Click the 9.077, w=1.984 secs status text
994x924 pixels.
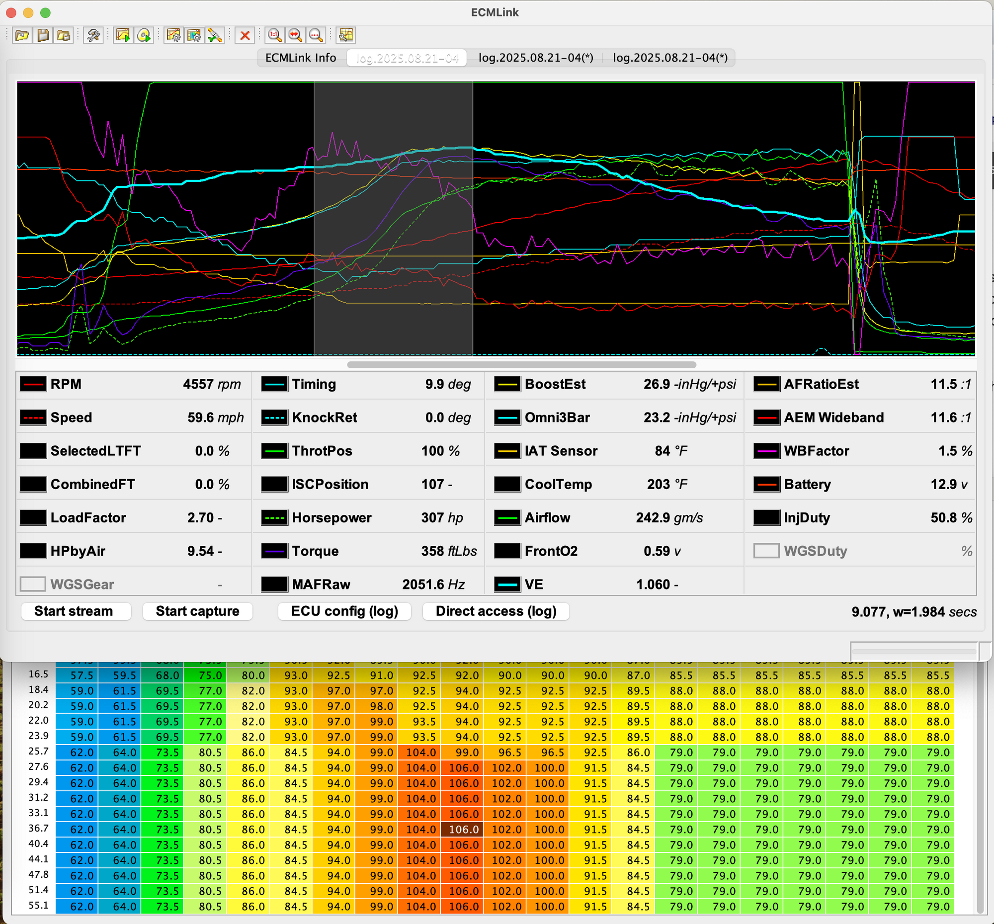914,611
